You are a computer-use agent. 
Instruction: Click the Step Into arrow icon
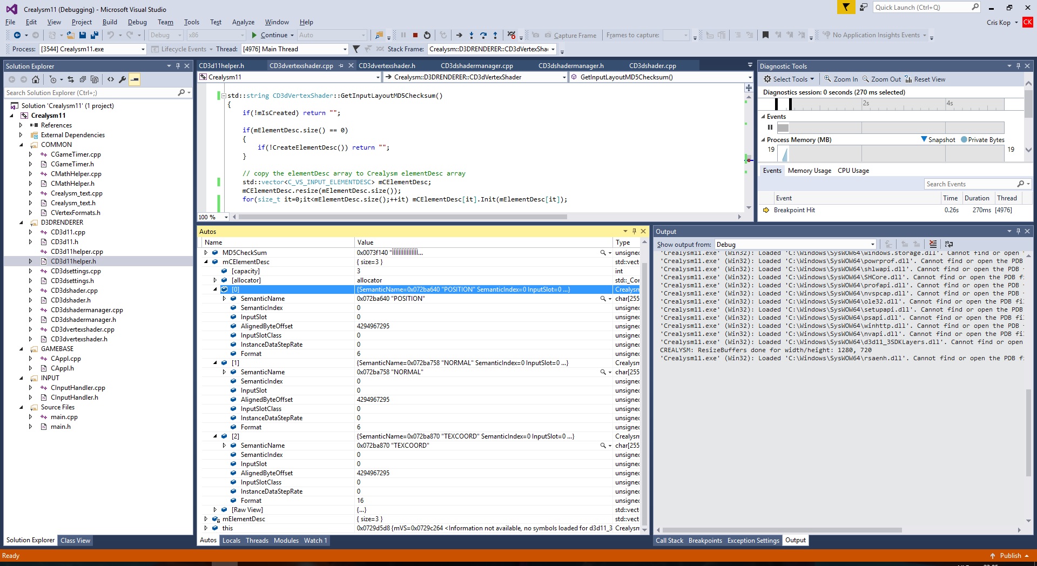click(472, 35)
